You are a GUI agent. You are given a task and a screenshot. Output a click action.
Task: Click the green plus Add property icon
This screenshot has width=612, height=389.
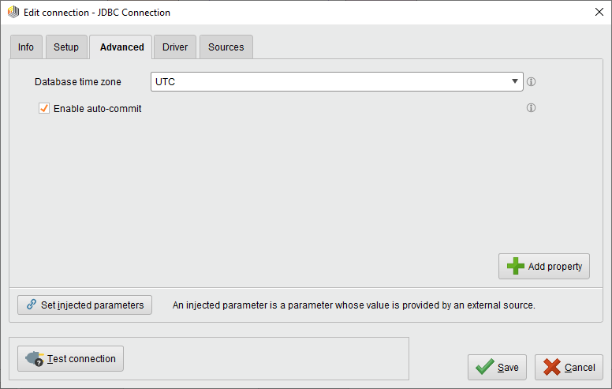point(516,266)
